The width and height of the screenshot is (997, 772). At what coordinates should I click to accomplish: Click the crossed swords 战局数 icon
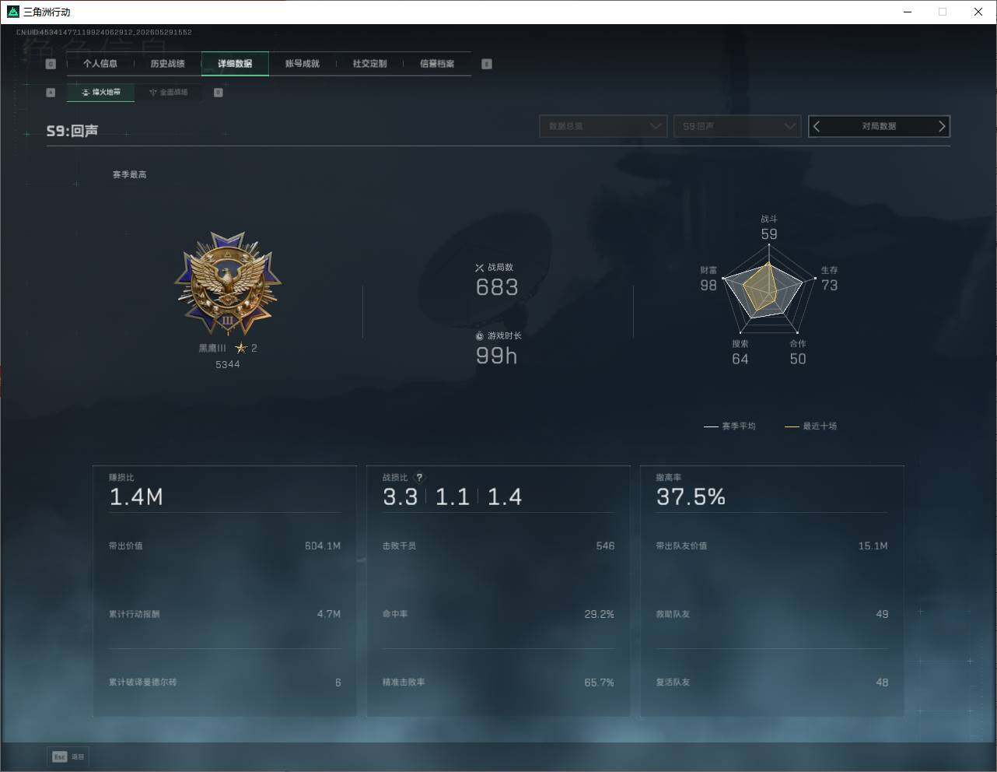480,268
